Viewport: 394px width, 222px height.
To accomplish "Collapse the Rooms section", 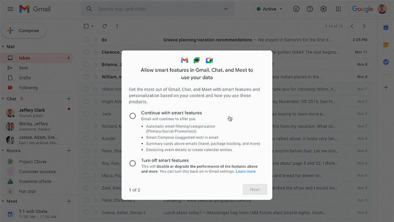I will (3, 151).
